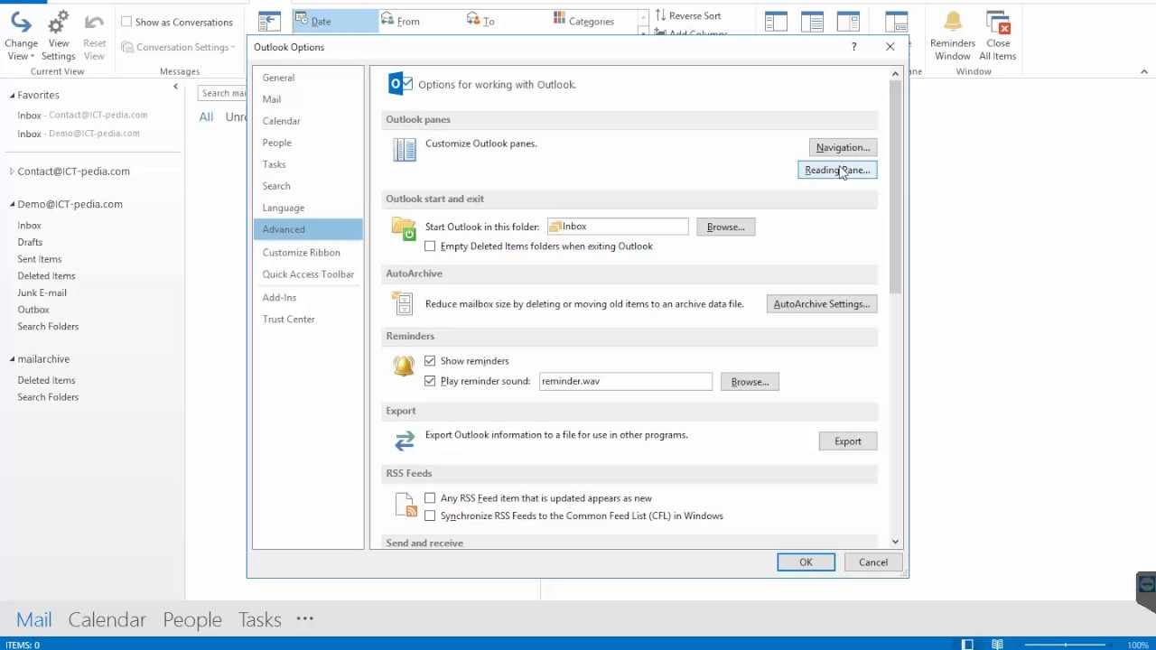
Task: Click the folder pane layout icon in the ribbon
Action: 776,22
